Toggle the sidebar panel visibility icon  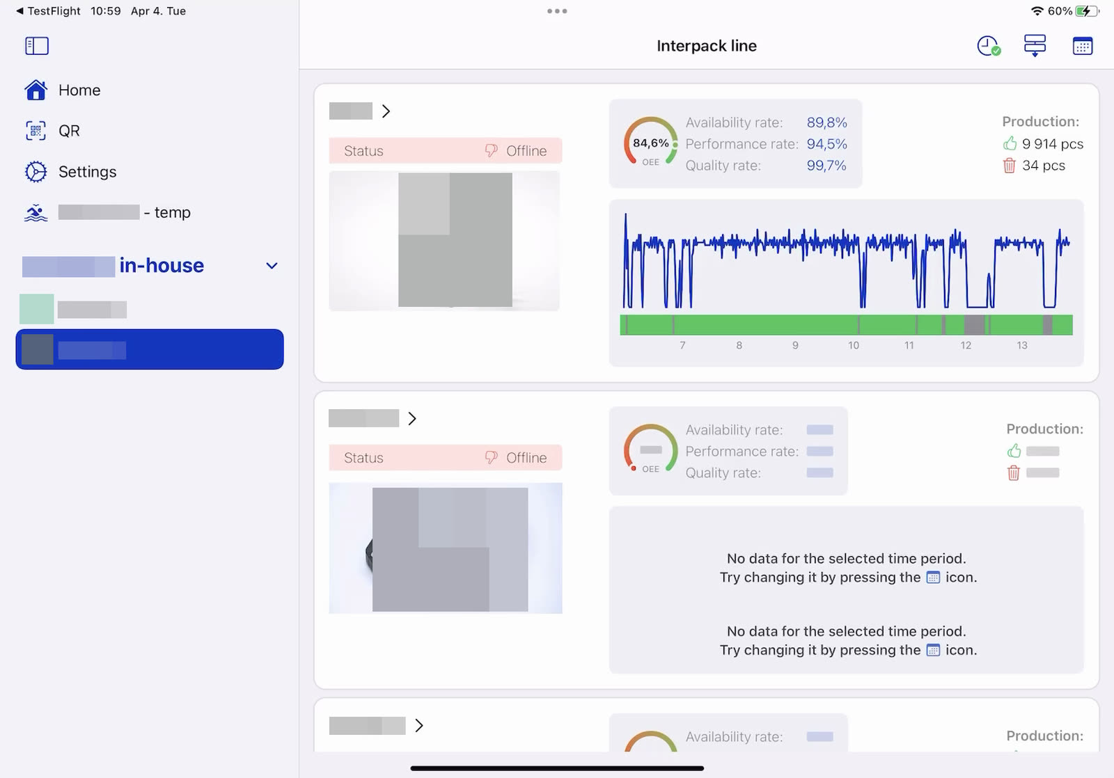(x=36, y=45)
